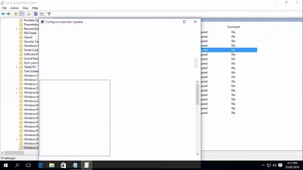
Task: Click the dialog scrollbar up arrow
Action: coord(197,82)
